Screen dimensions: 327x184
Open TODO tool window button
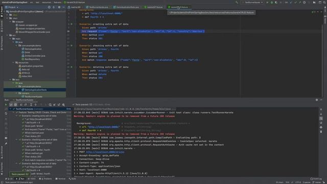click(x=32, y=179)
